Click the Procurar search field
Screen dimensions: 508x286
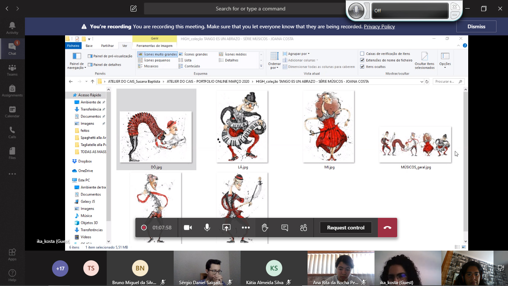pyautogui.click(x=448, y=82)
